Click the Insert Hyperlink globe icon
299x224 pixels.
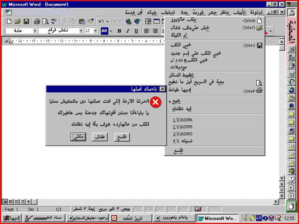(x=129, y=21)
